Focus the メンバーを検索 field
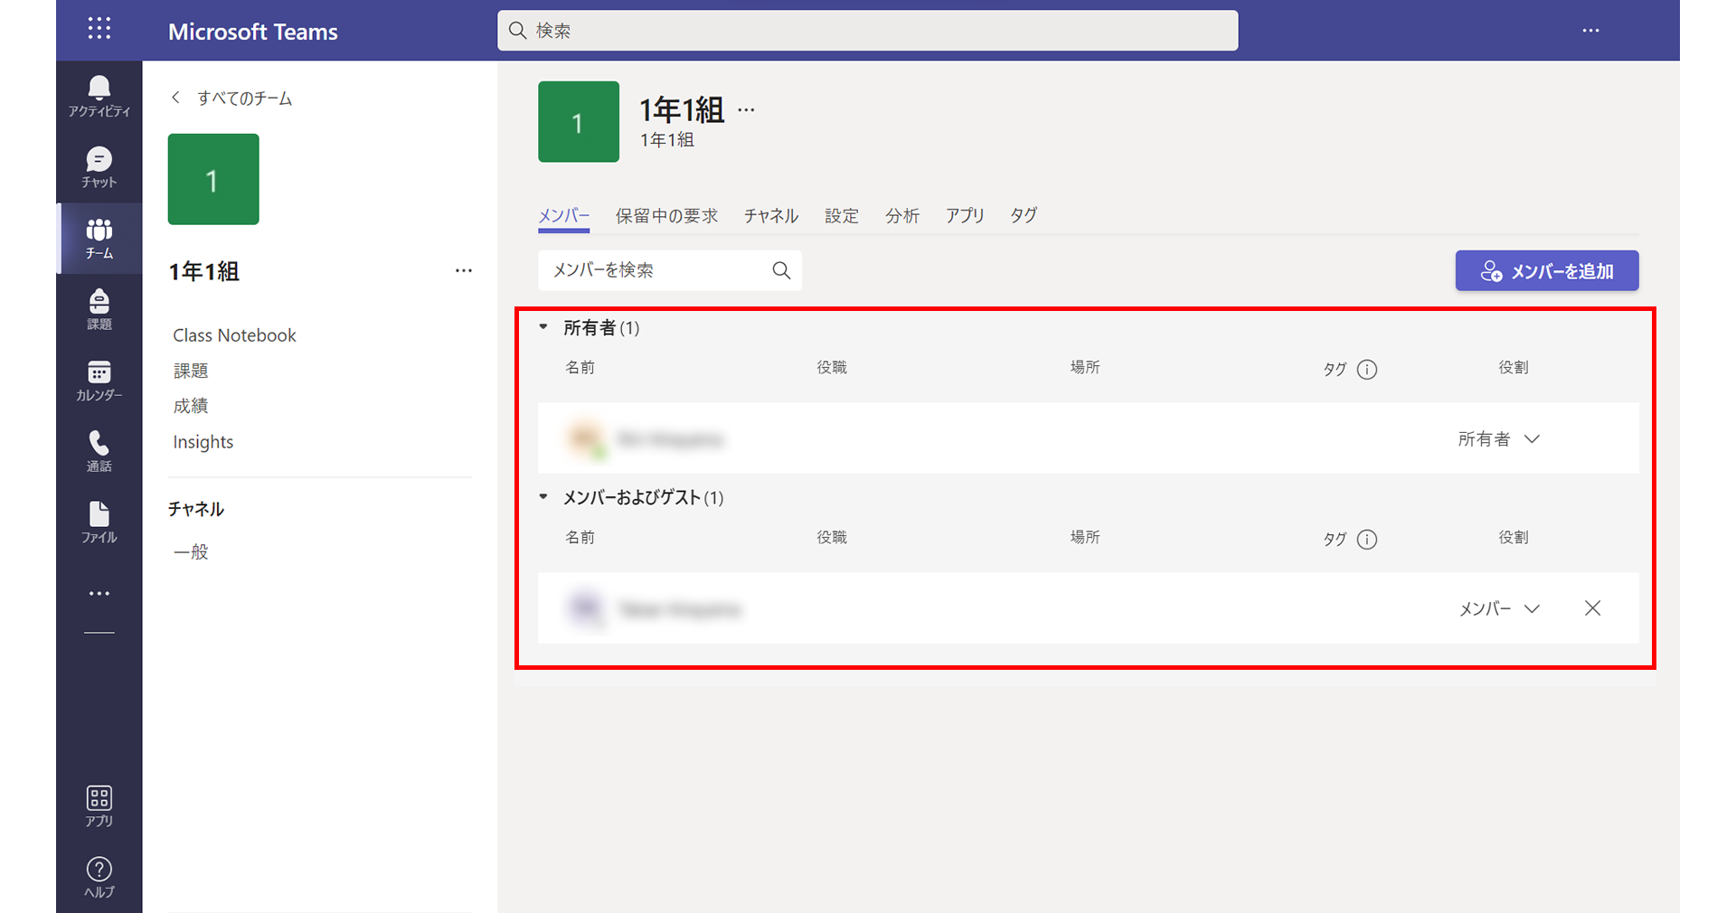 coord(670,270)
